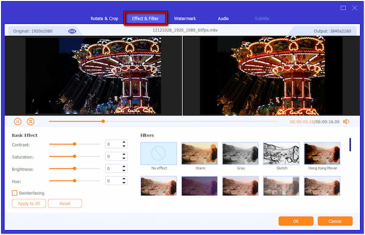Increase Brightness value with up arrow
Image resolution: width=365 pixels, height=235 pixels.
point(124,166)
